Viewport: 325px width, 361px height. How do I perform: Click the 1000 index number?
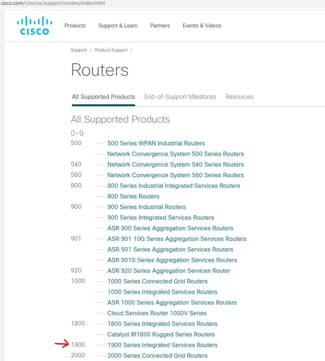(78, 281)
